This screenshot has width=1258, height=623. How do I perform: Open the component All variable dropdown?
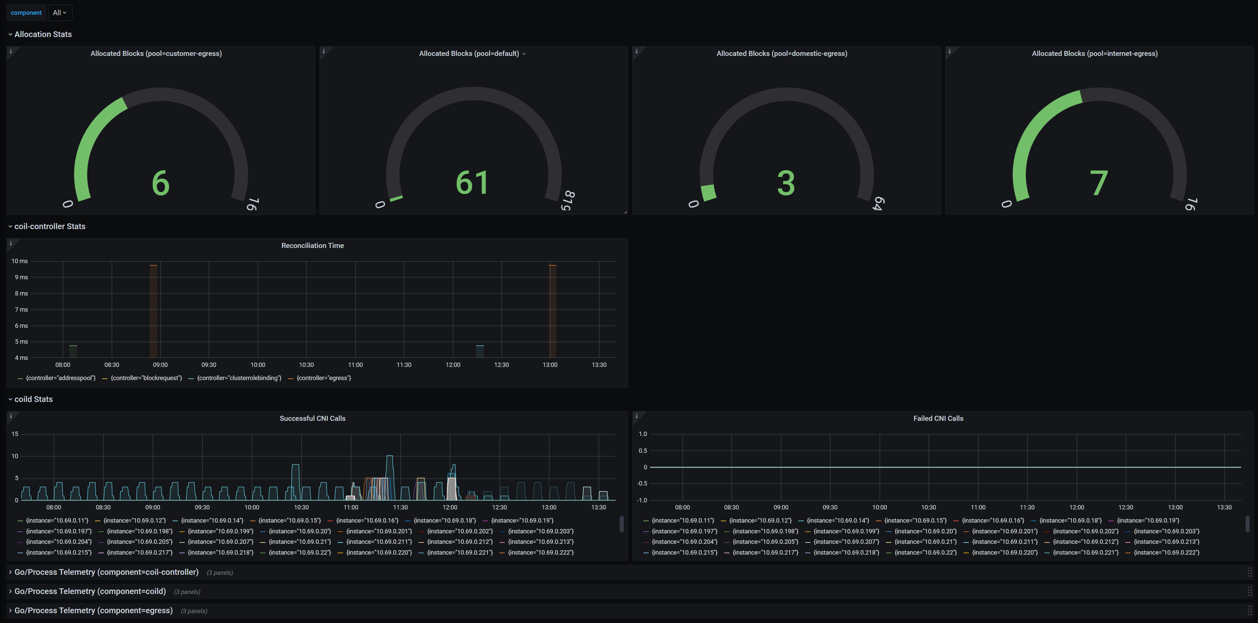point(60,13)
